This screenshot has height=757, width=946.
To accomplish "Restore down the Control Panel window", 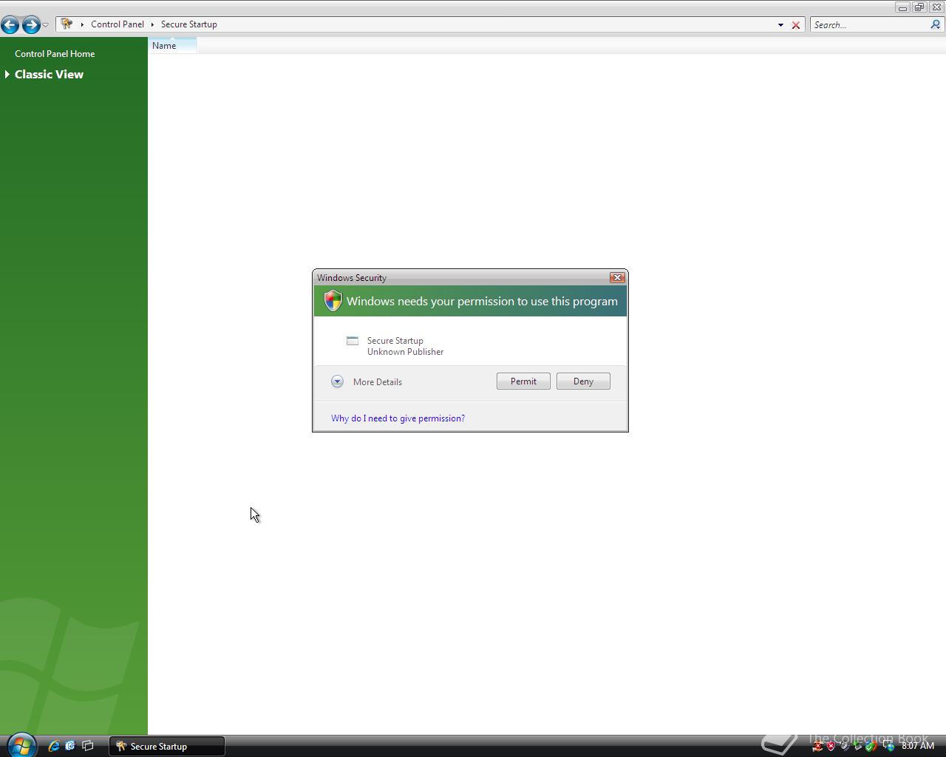I will (x=919, y=7).
